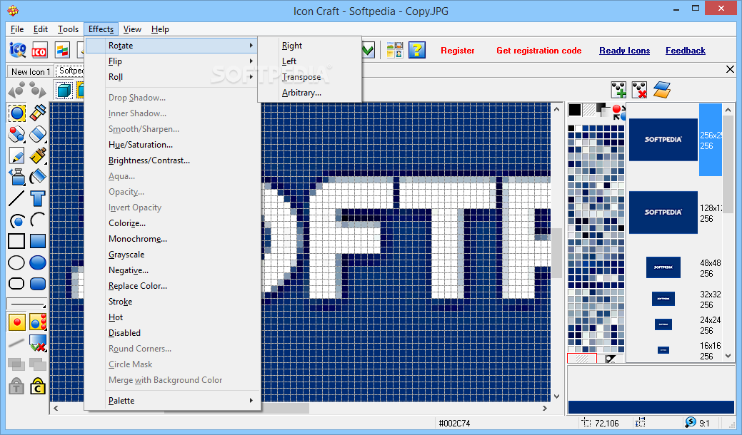Expand the Rotate submenu
The height and width of the screenshot is (435, 742).
172,46
